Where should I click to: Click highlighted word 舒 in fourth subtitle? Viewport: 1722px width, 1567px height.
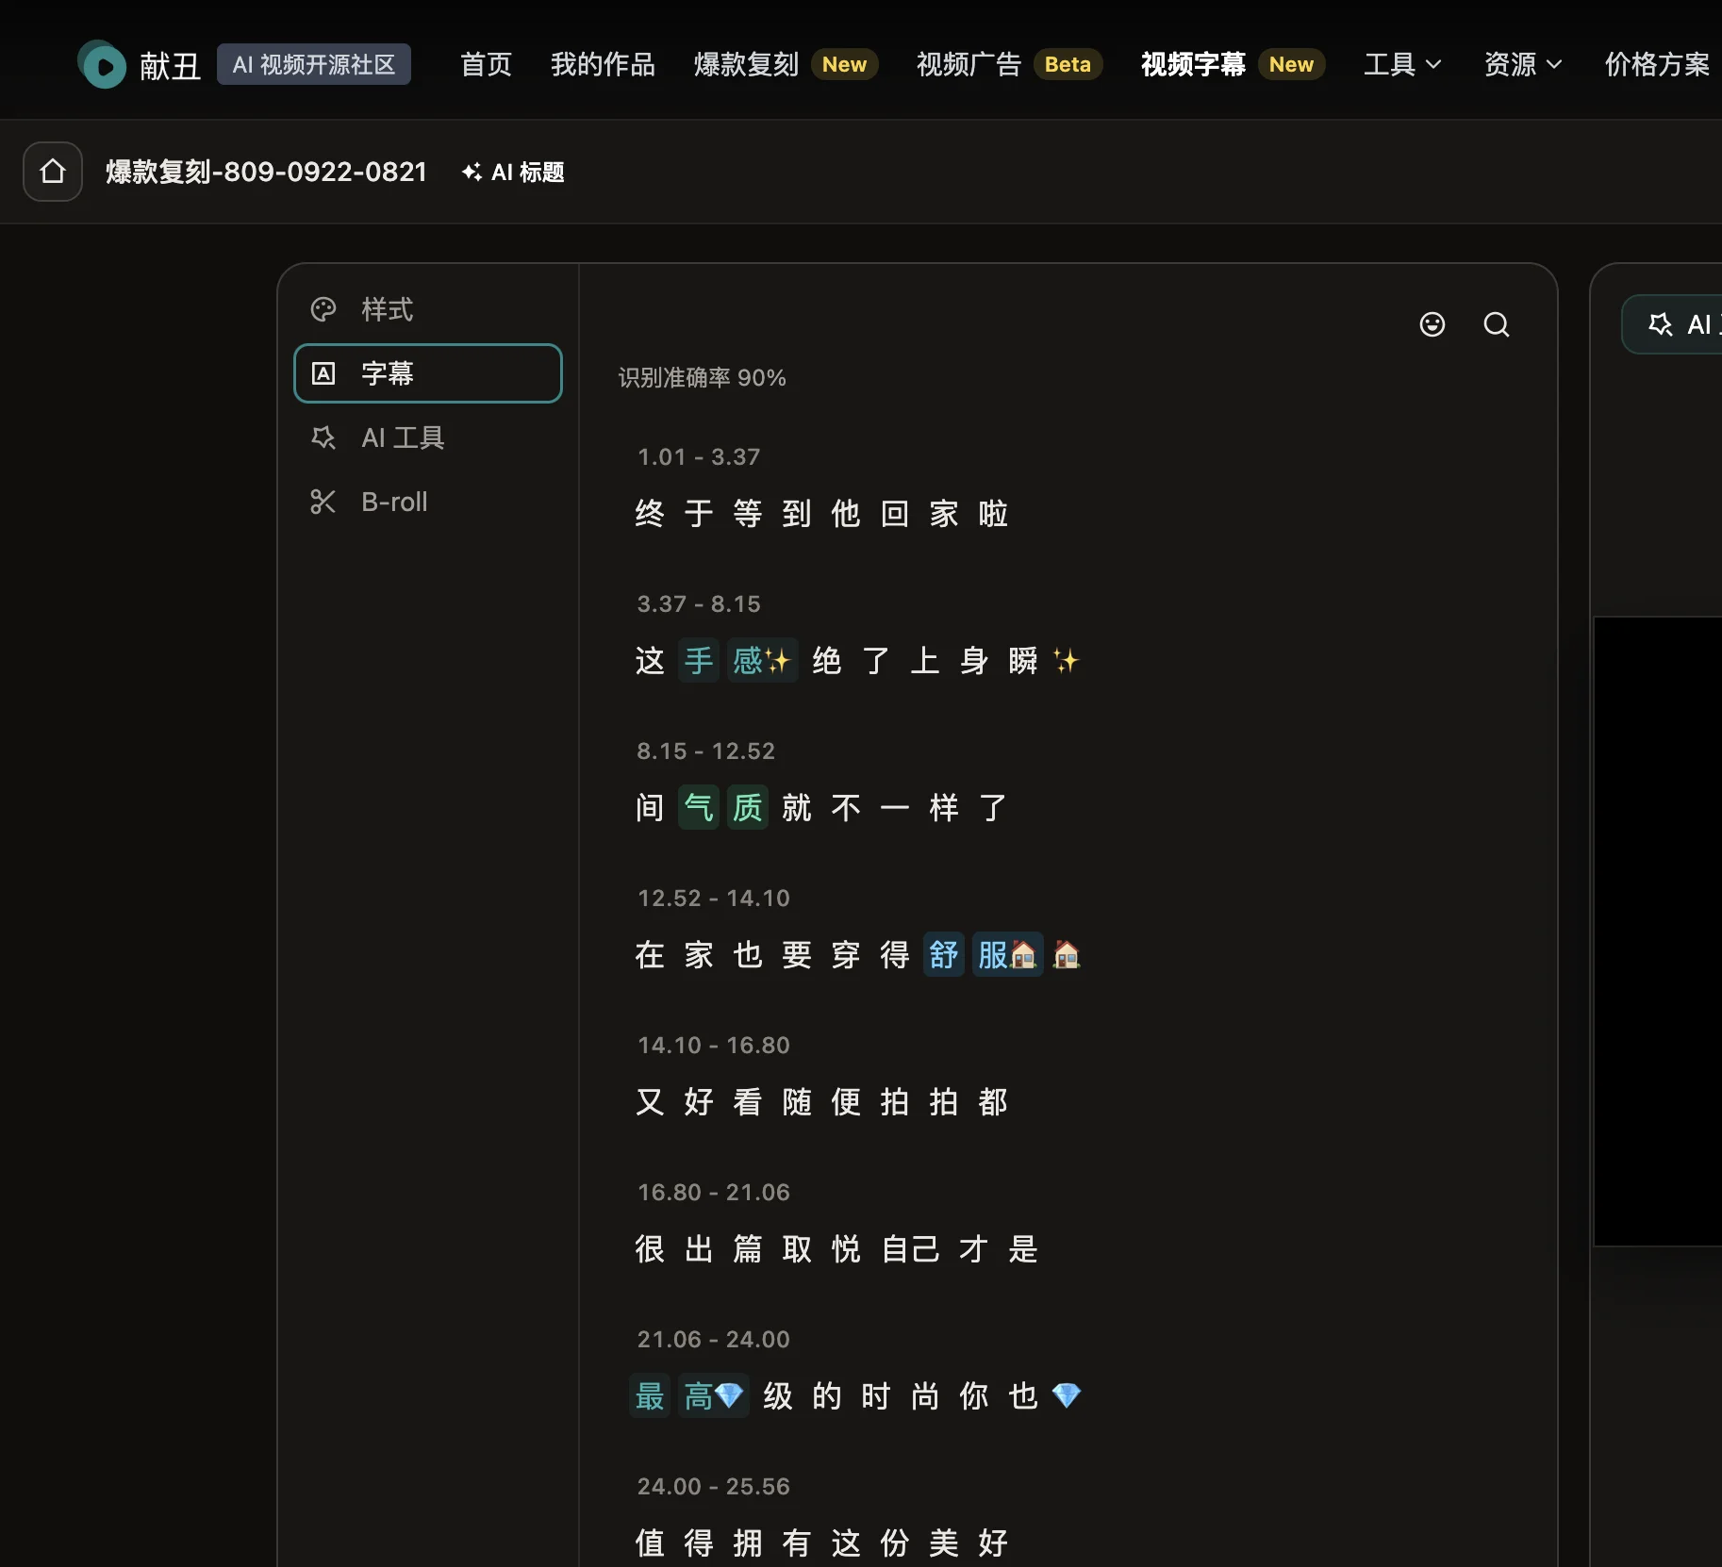[x=944, y=954]
